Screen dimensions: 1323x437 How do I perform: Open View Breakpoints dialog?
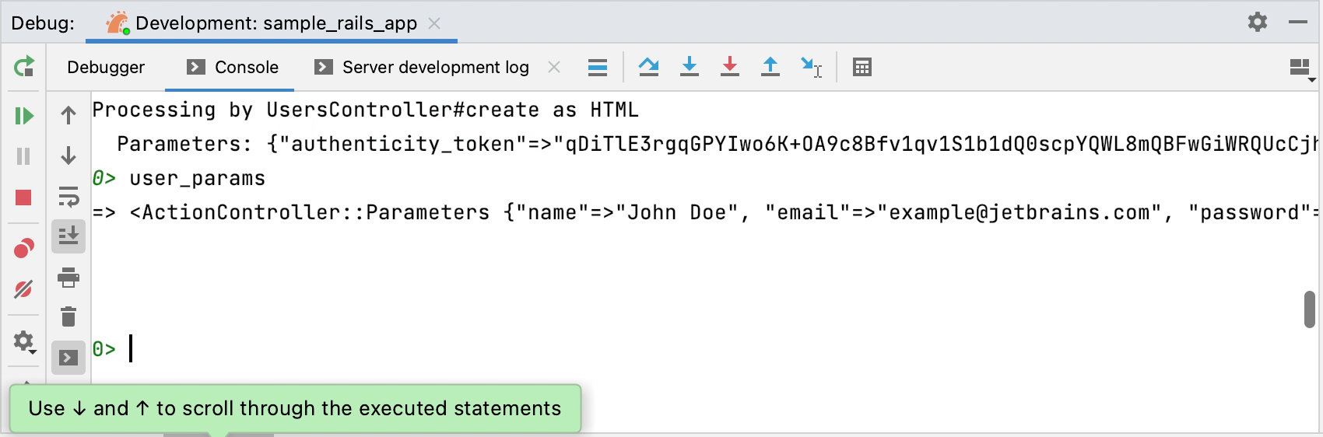click(x=24, y=249)
